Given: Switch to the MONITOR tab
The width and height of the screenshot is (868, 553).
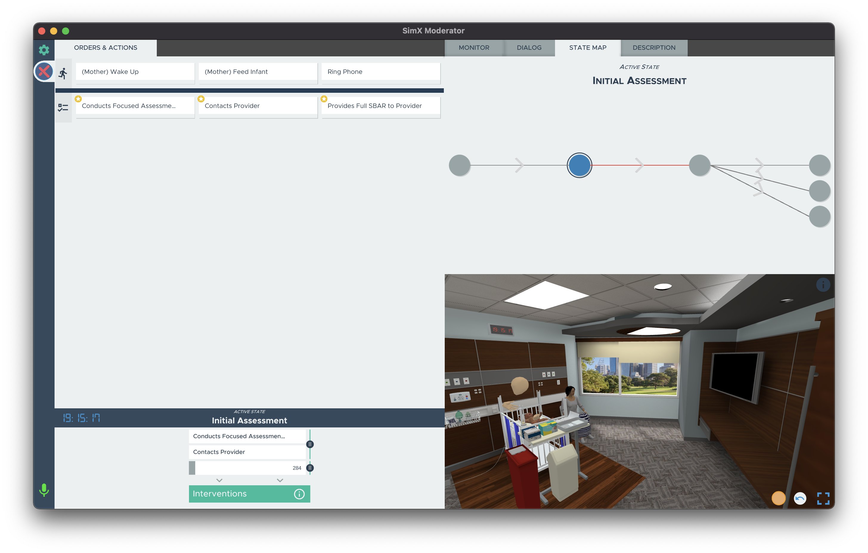Looking at the screenshot, I should (474, 48).
